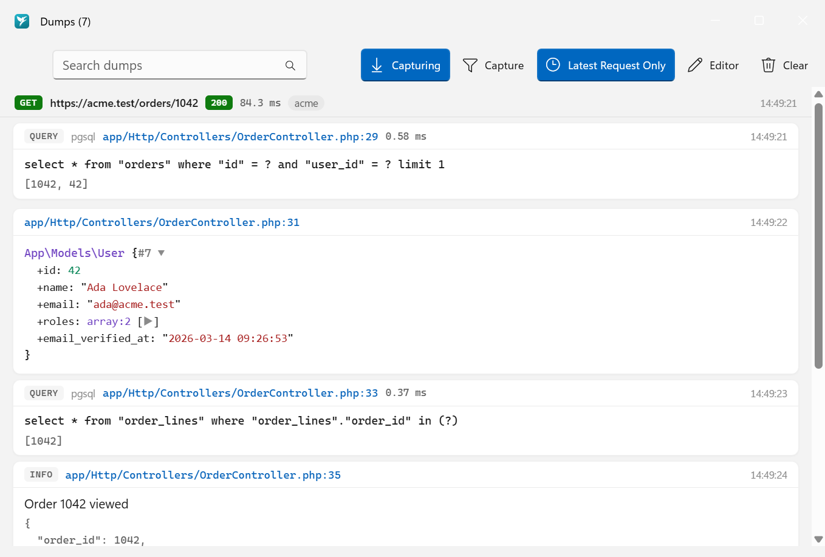Open OrderController.php:31 source link
Image resolution: width=825 pixels, height=557 pixels.
(x=162, y=222)
